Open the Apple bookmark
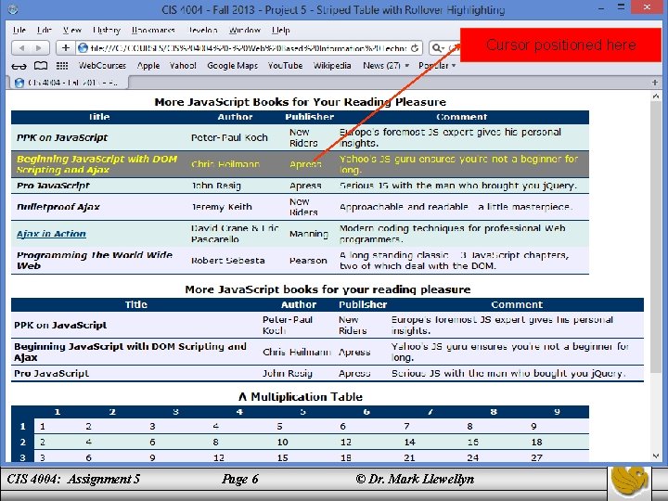The height and width of the screenshot is (501, 668). [148, 66]
